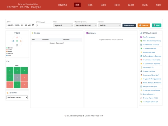Screen dimensions: 168x126
Task: Click the hourglass icon beside Пустоты
Action: click(141, 68)
